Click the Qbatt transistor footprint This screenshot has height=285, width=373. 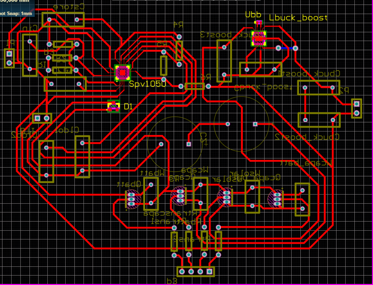click(131, 199)
